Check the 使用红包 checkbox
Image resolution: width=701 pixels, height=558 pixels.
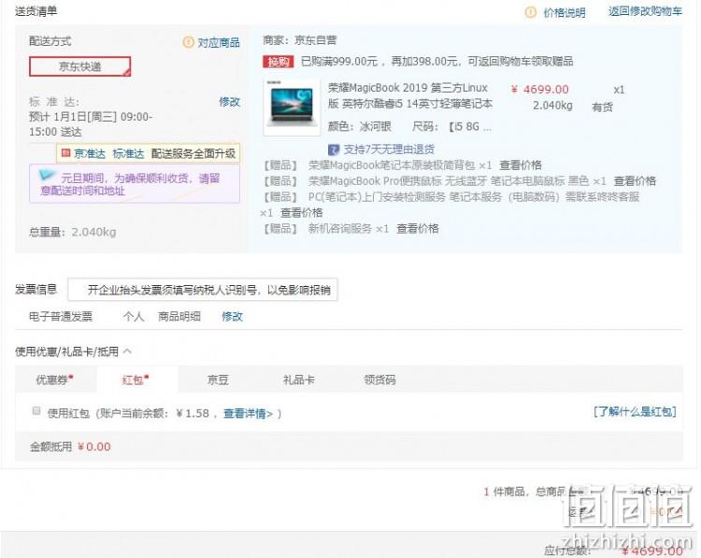(36, 411)
